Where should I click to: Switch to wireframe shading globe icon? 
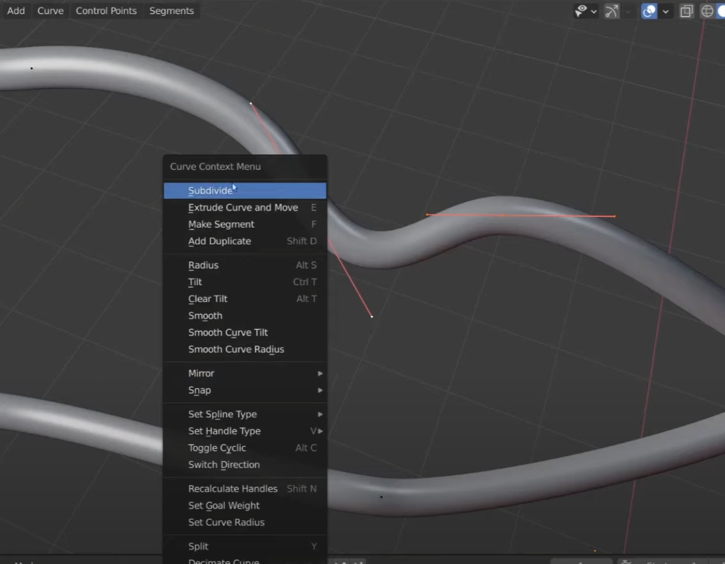[707, 11]
